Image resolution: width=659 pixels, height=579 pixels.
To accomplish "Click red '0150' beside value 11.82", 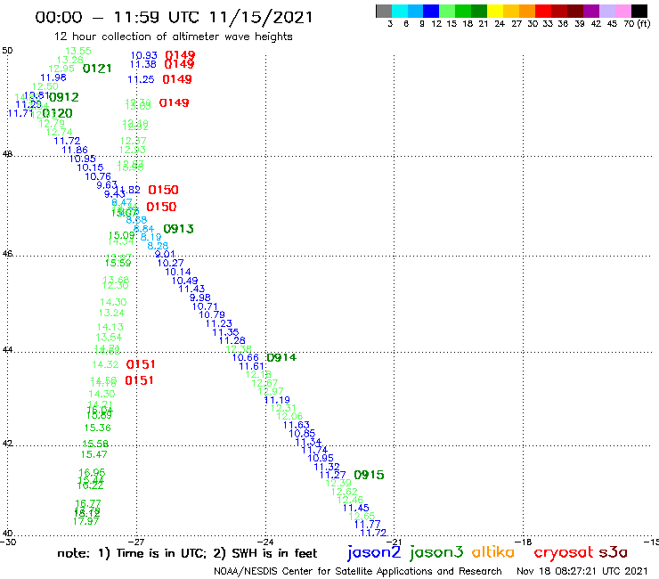I will [163, 190].
